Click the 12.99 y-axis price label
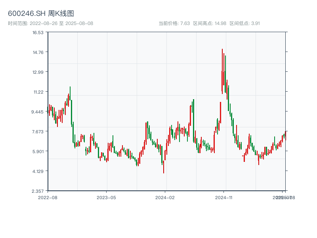This screenshot has width=317, height=238. tap(38, 72)
